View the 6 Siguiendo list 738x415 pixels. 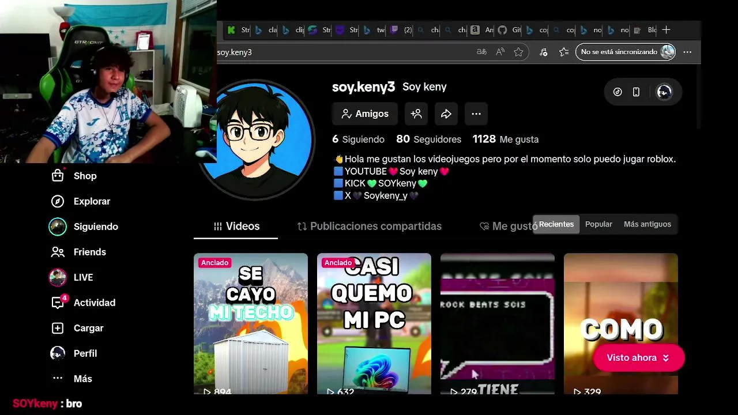(358, 139)
